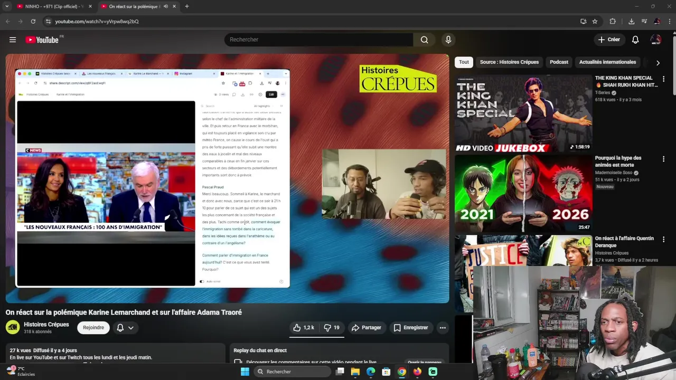
Task: Click the Rejoindre button
Action: 93,328
